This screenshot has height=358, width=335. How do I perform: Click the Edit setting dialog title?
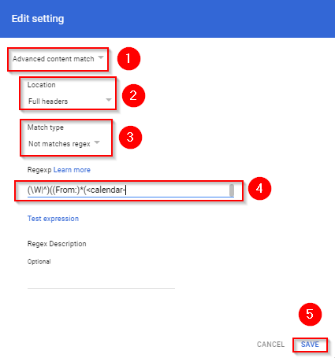coord(38,19)
